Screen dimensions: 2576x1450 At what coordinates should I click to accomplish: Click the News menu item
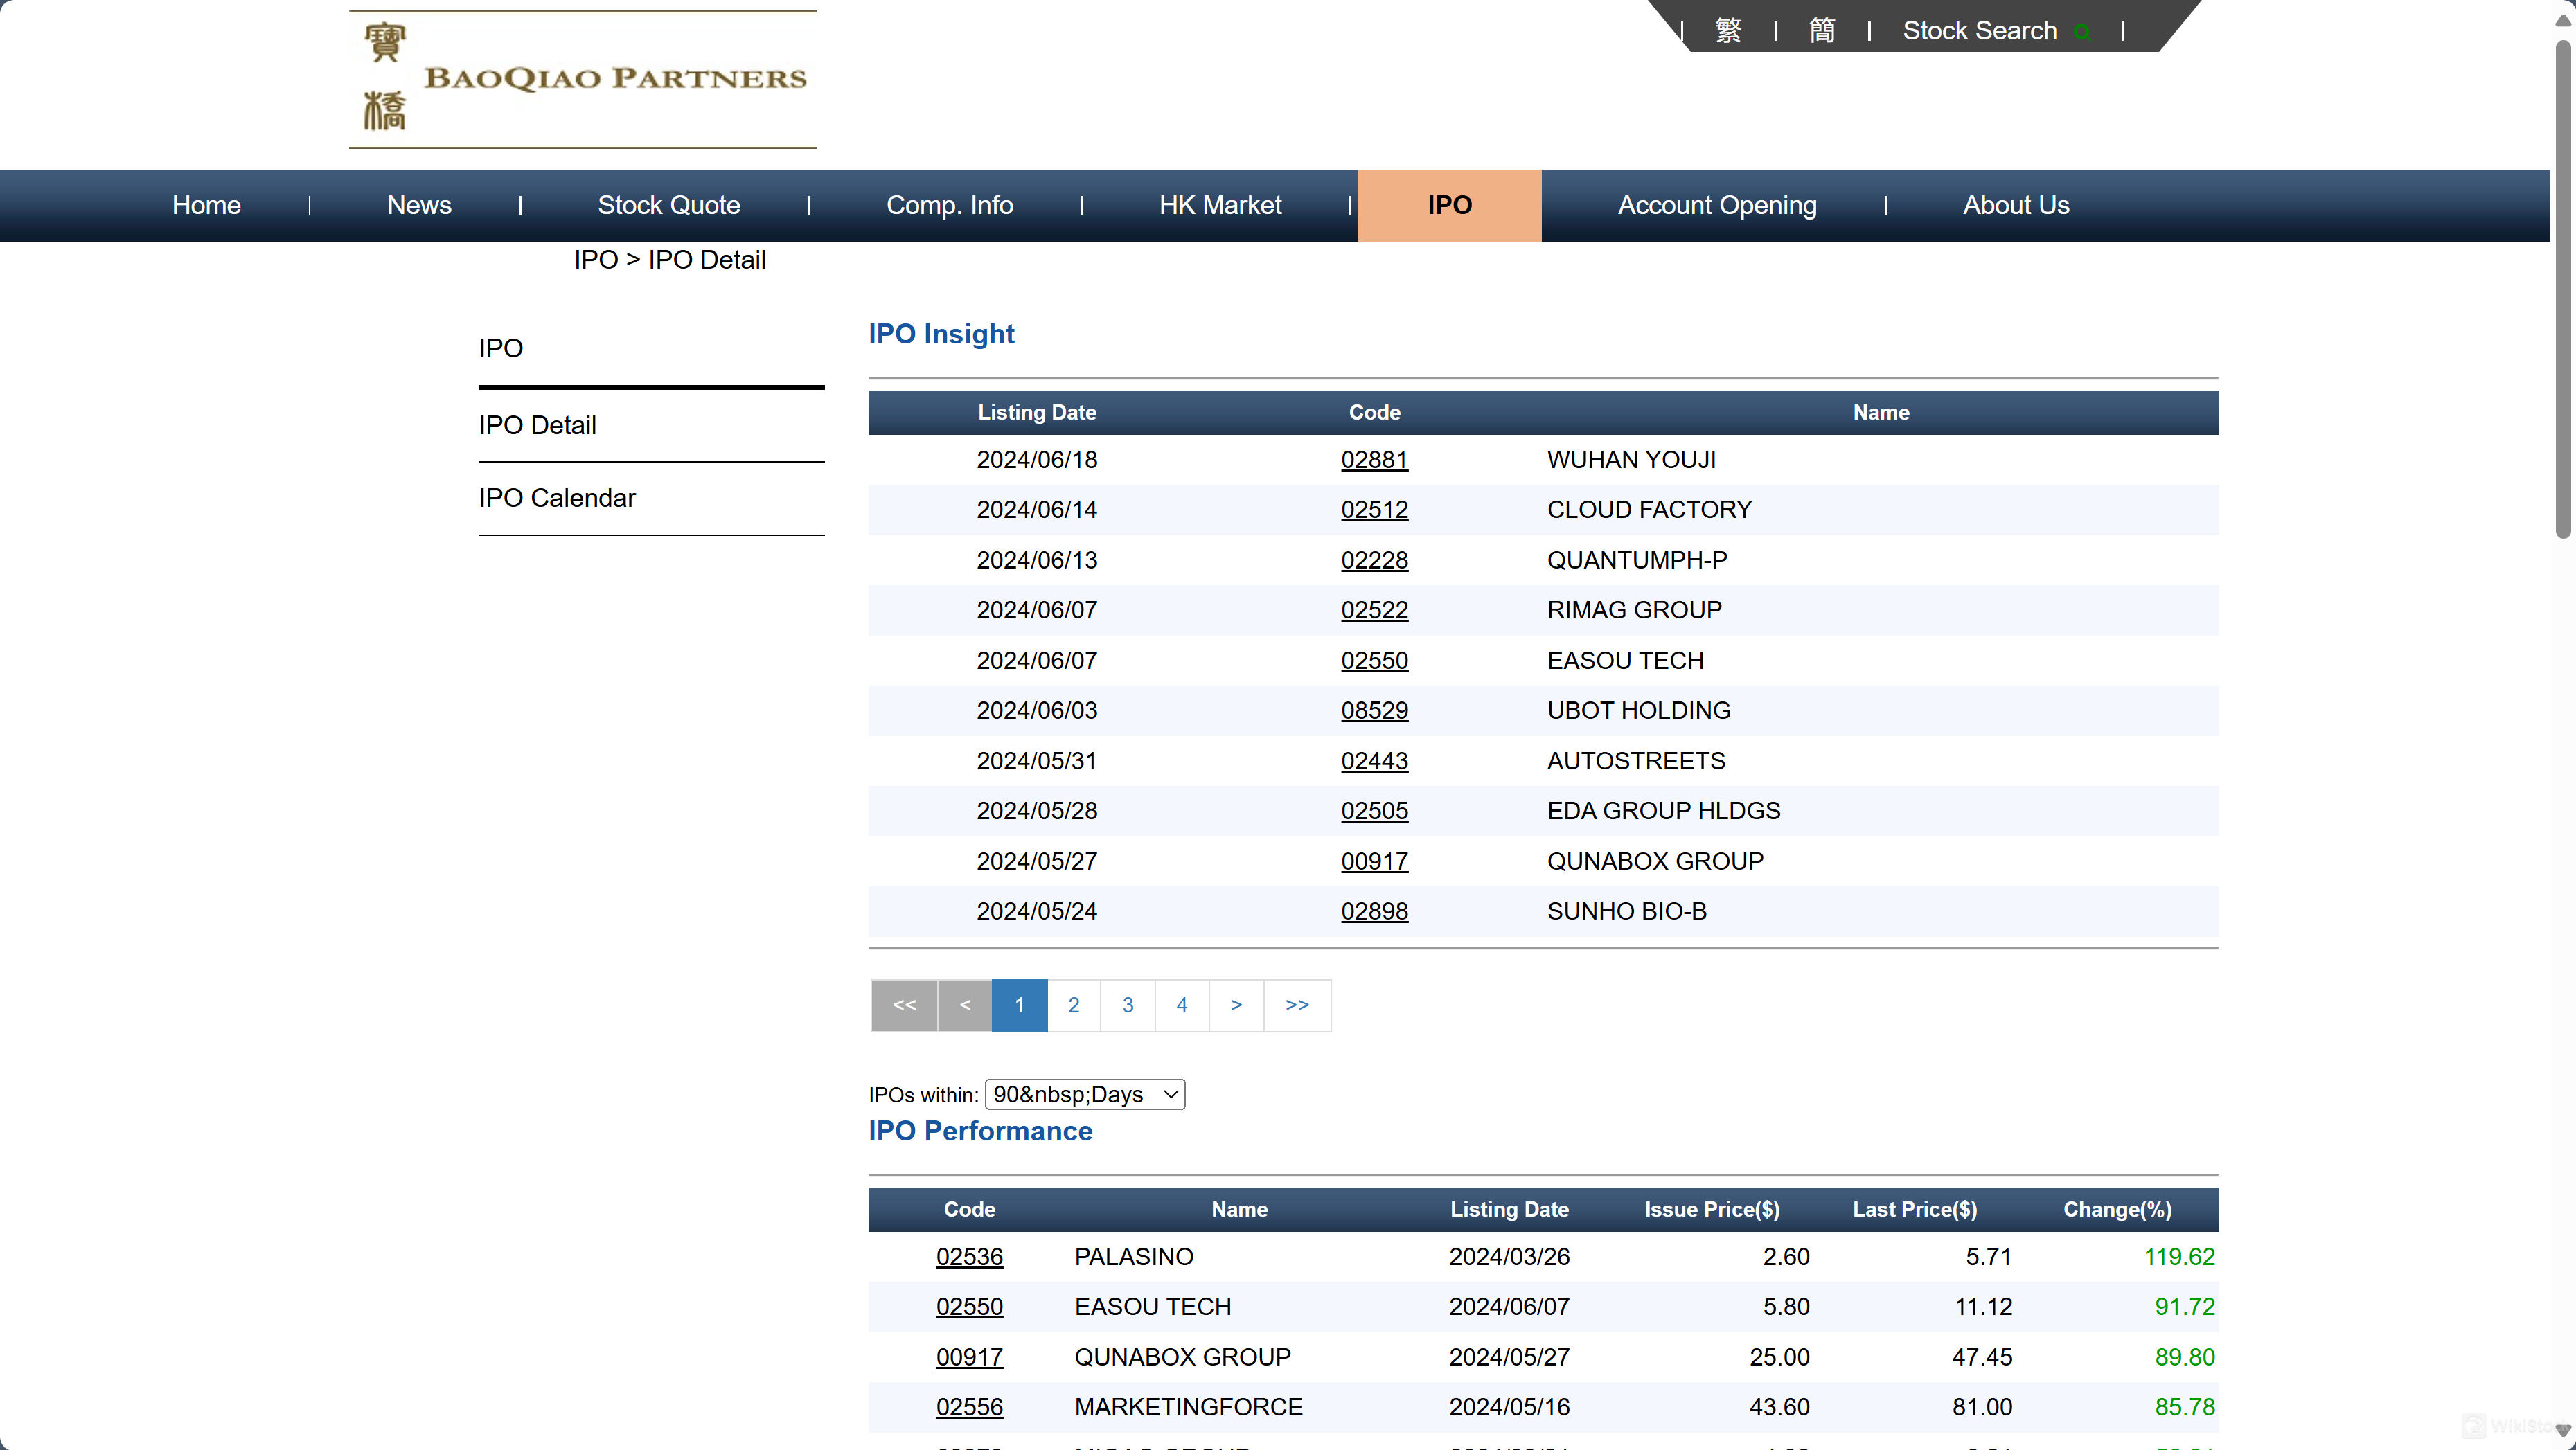418,205
